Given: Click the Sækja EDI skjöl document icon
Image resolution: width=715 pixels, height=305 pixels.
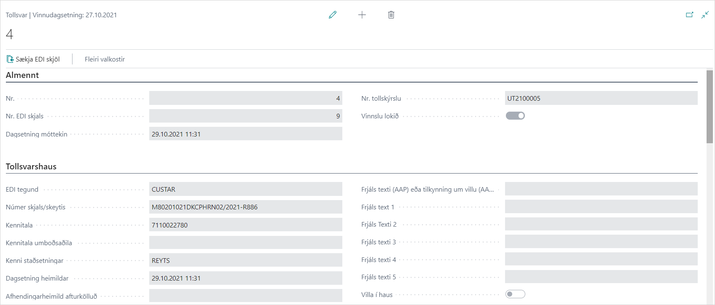Looking at the screenshot, I should pyautogui.click(x=10, y=59).
